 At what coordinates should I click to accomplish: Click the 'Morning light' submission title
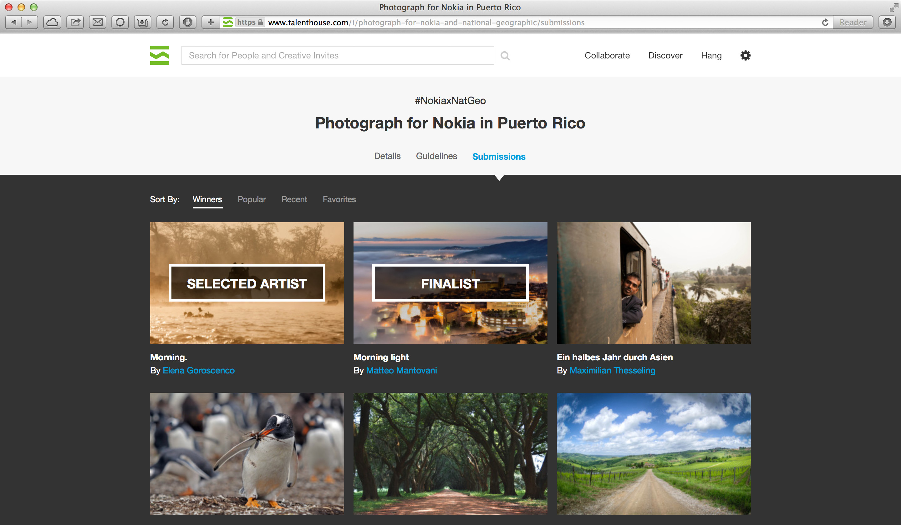click(x=381, y=357)
